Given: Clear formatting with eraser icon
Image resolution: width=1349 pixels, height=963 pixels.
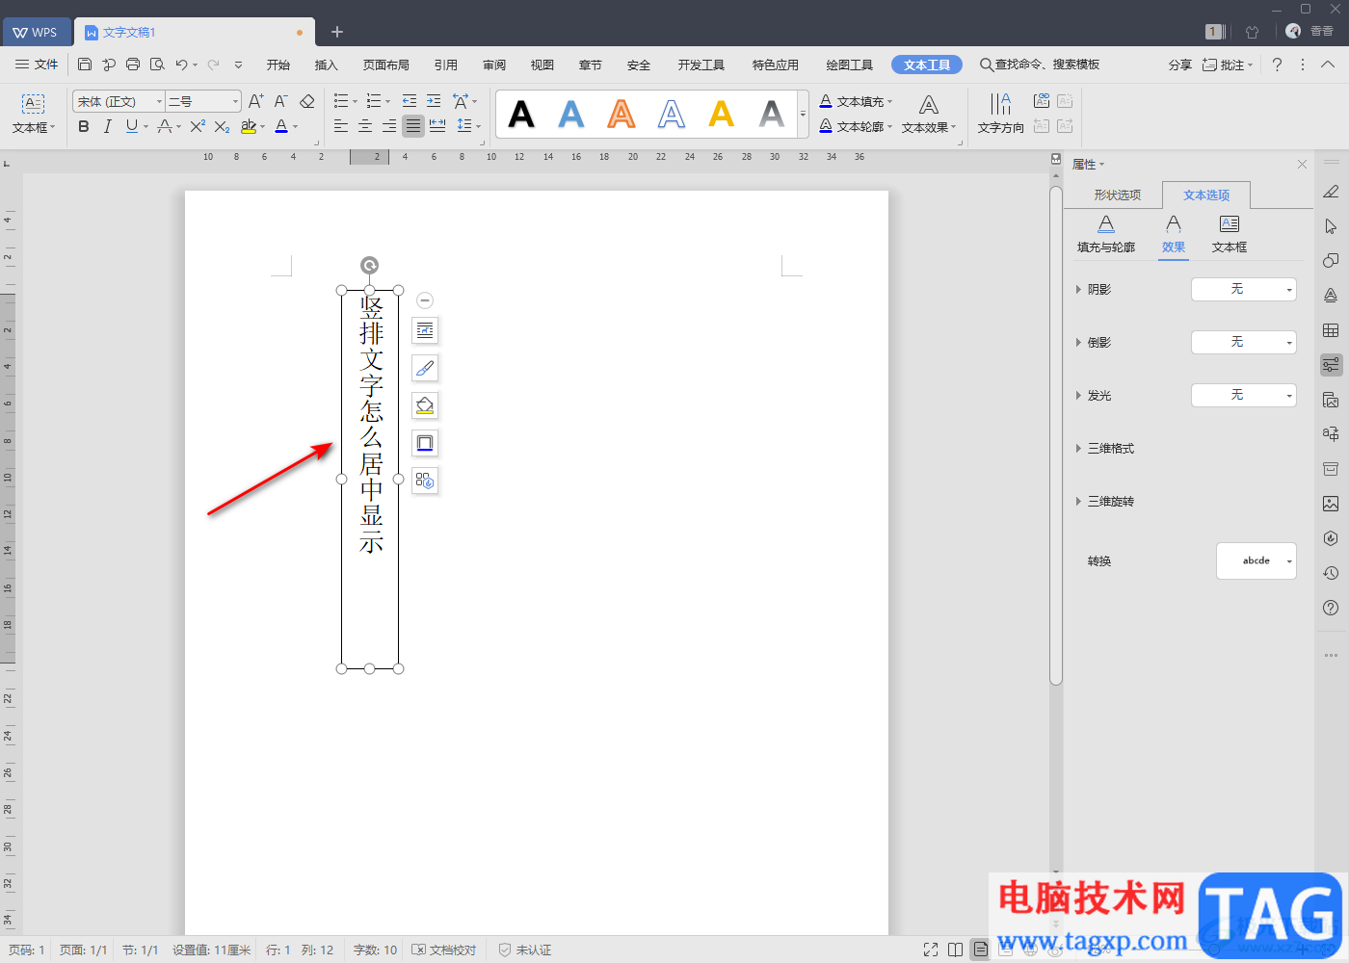Looking at the screenshot, I should [307, 101].
